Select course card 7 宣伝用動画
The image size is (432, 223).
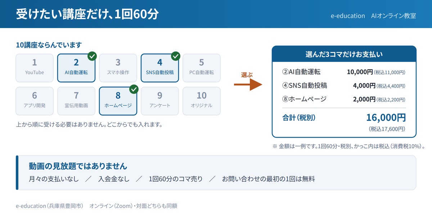(76, 101)
